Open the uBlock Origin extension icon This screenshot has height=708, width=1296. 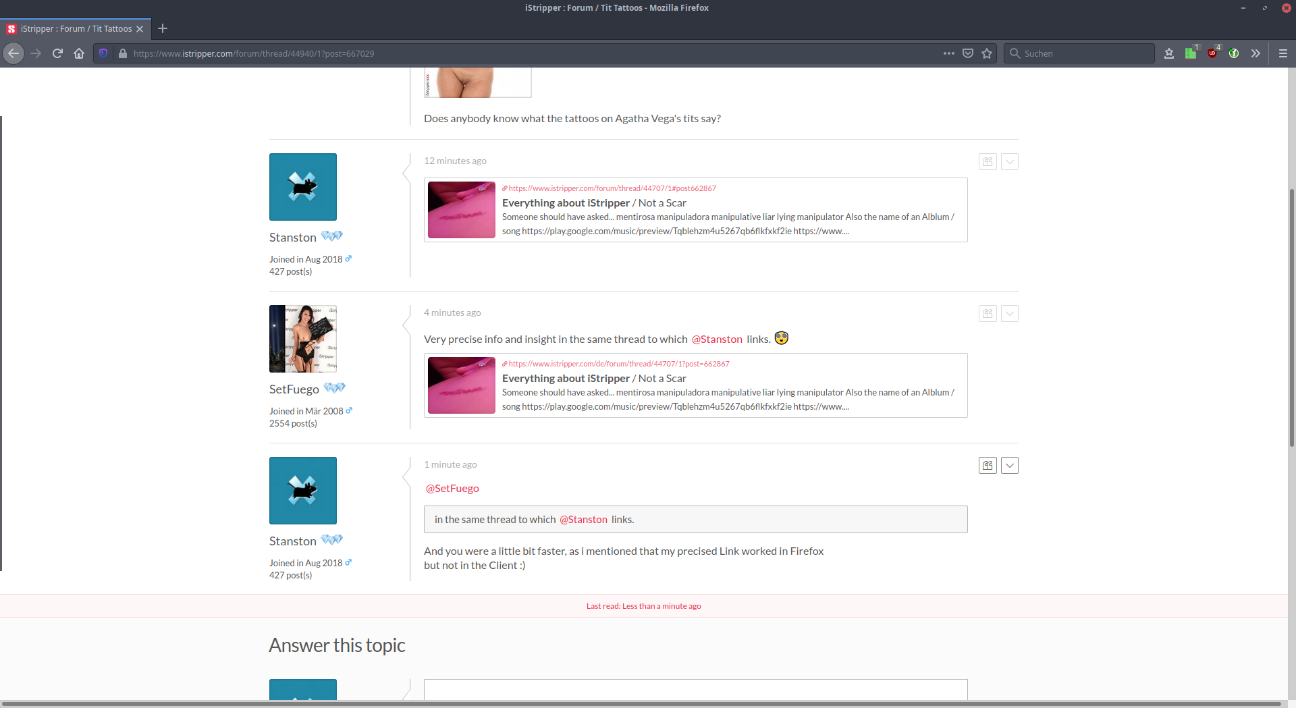pyautogui.click(x=1212, y=53)
